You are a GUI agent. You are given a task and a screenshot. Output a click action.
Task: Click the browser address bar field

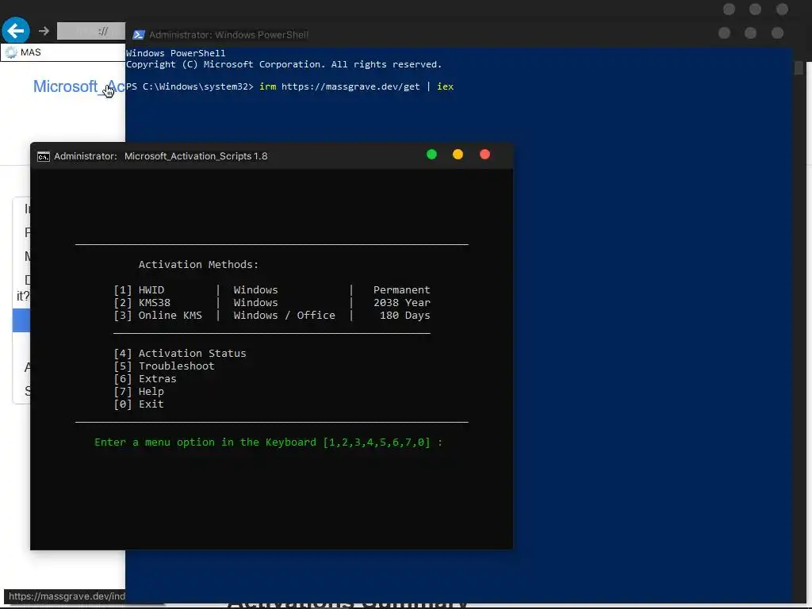[x=90, y=31]
